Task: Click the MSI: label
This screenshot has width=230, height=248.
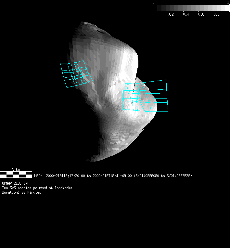Action: coord(38,176)
